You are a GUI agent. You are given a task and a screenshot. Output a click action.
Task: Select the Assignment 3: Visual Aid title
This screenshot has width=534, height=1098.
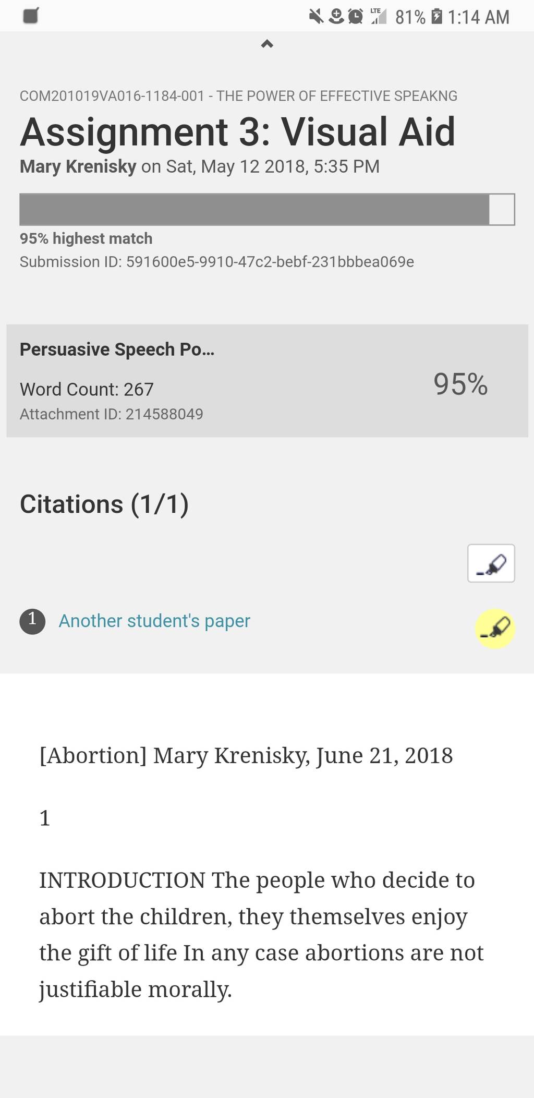coord(238,131)
